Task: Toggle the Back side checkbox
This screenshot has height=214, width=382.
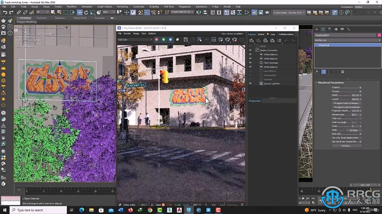Action: [x=361, y=134]
